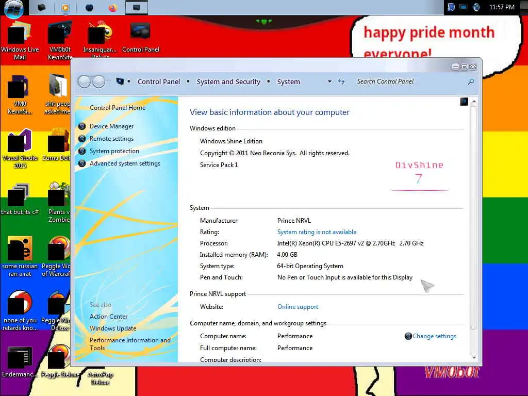Launch Plants vs Zombies desktop icon
Screen dimensions: 528x396
(x=59, y=202)
